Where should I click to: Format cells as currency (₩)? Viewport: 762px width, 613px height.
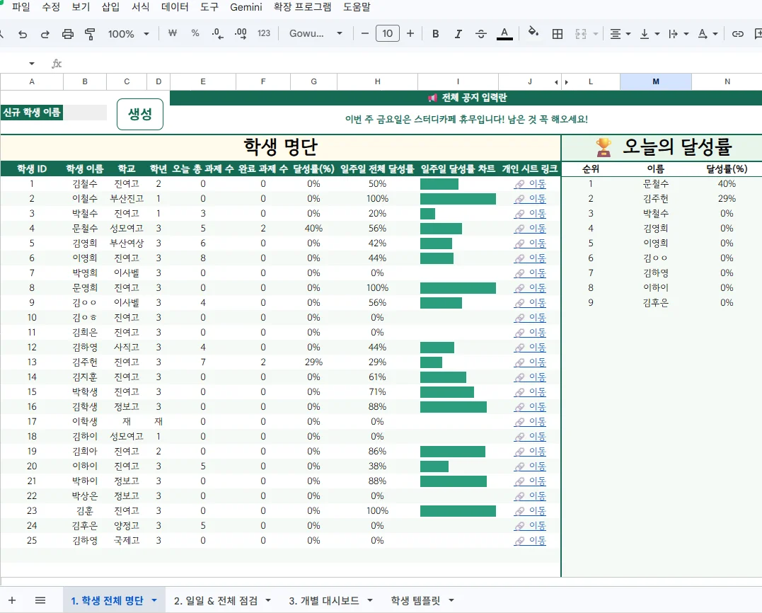(172, 33)
